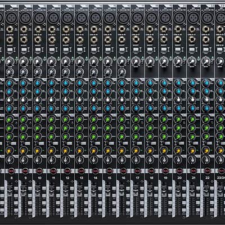
Task: Click the channel number label 16
Action: point(123,178)
